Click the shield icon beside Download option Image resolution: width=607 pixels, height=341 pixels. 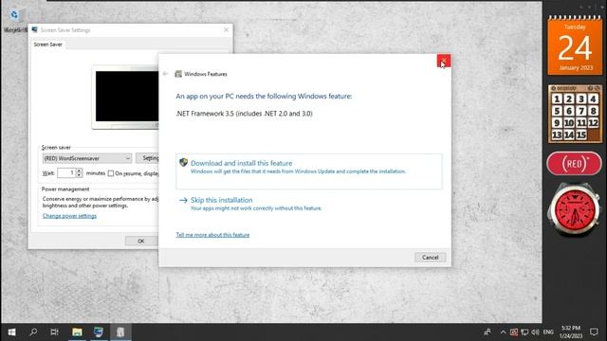pos(183,163)
